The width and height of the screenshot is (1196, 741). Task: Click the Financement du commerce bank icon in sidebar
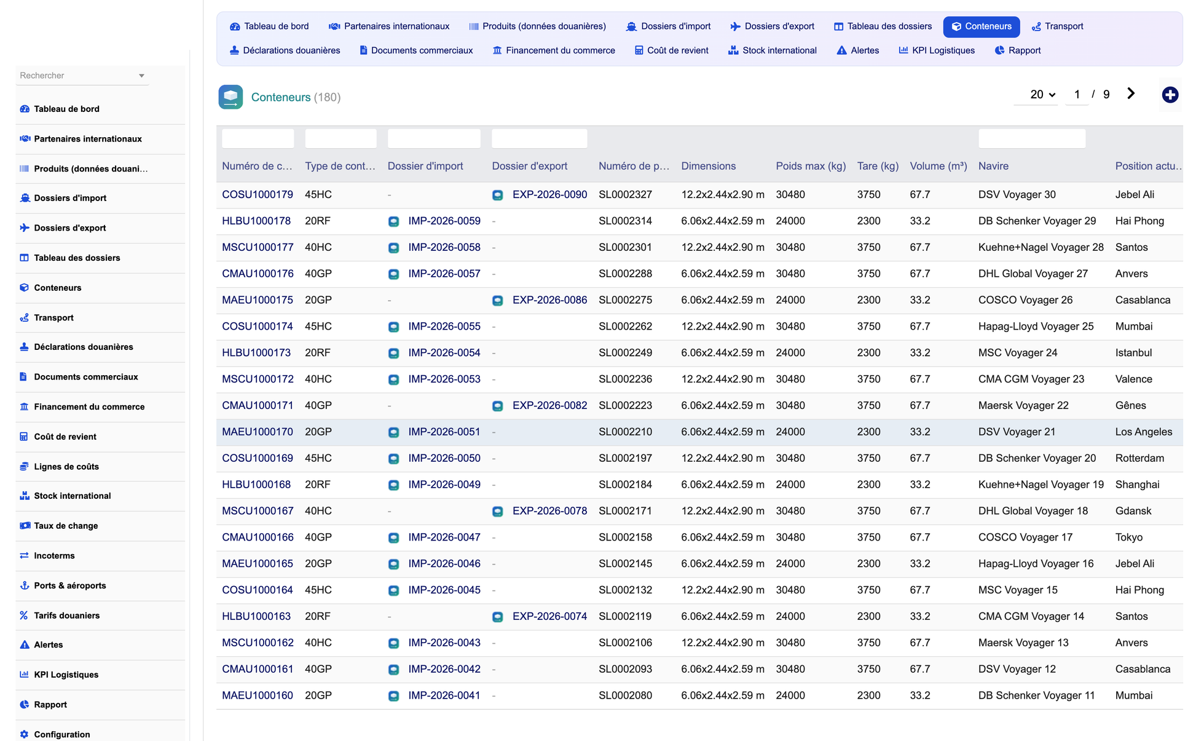pos(25,406)
